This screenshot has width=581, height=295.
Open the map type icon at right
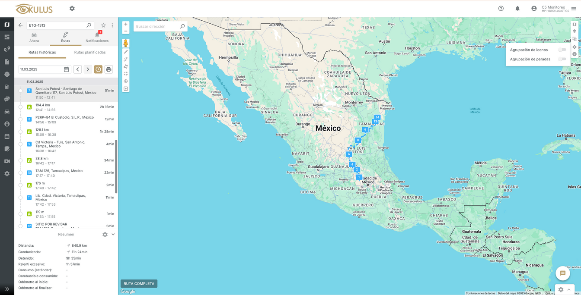(575, 25)
